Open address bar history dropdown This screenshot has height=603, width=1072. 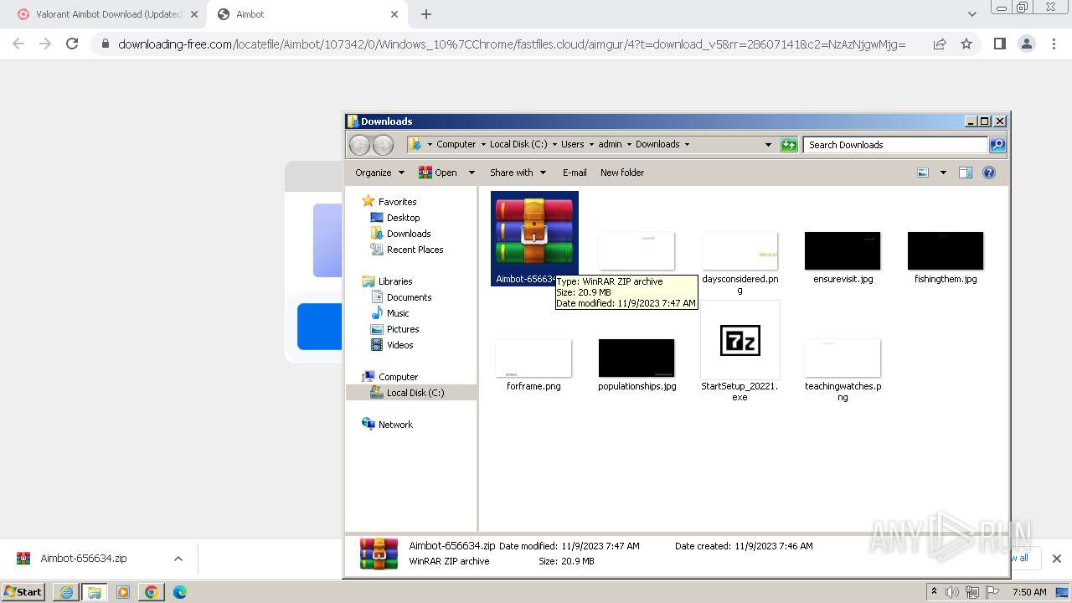click(768, 145)
